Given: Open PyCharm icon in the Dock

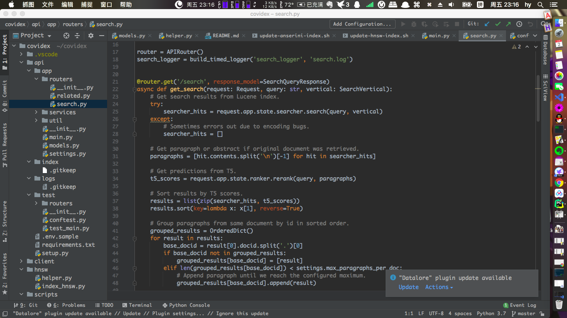Looking at the screenshot, I should [559, 203].
